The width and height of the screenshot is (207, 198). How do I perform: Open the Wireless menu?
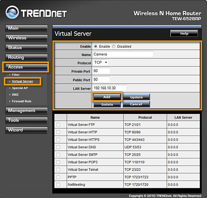tap(26, 38)
